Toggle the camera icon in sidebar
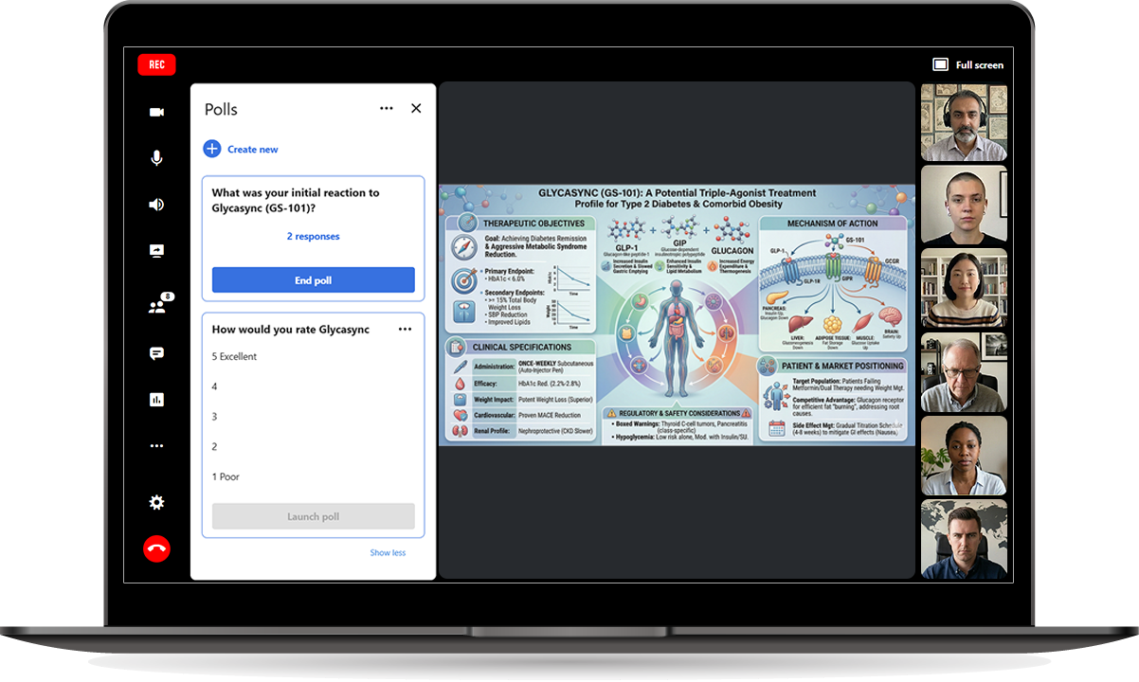This screenshot has width=1139, height=682. click(156, 112)
